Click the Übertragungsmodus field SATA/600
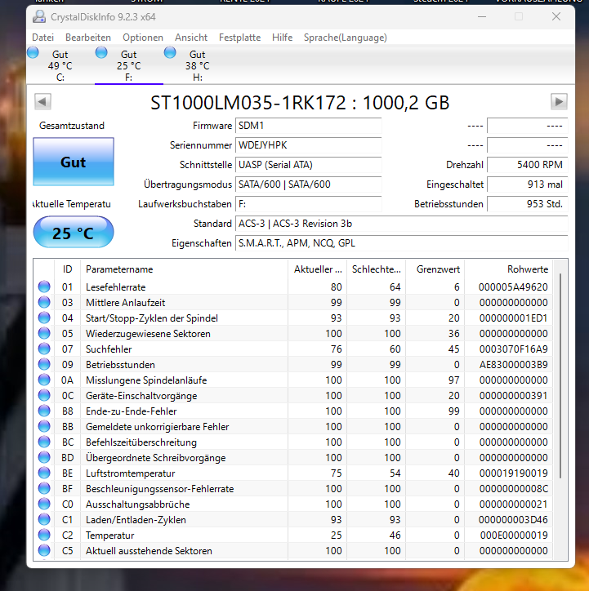Screen dimensions: 589x591 point(309,184)
